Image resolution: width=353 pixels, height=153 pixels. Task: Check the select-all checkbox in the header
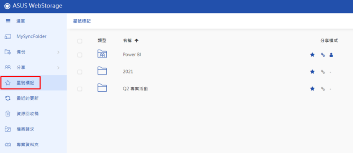[x=80, y=41]
